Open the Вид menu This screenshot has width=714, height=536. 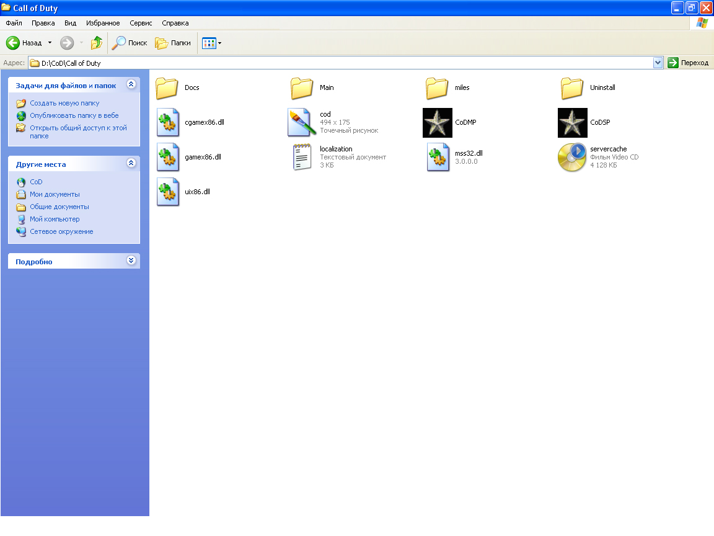70,23
